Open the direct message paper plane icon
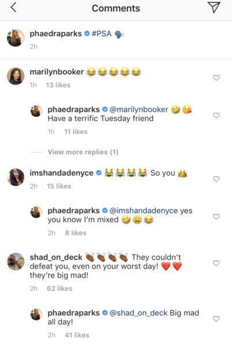The image size is (232, 347). coord(214,8)
